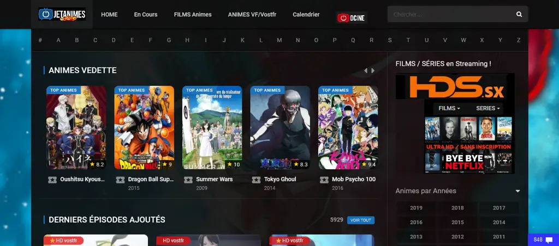Select year 2019
559x246 pixels.
[x=416, y=208]
